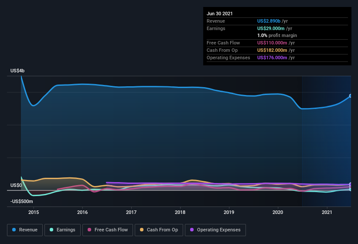358x244 pixels.
Task: Click the Jun 30 2021 tooltip date
Action: 220,14
